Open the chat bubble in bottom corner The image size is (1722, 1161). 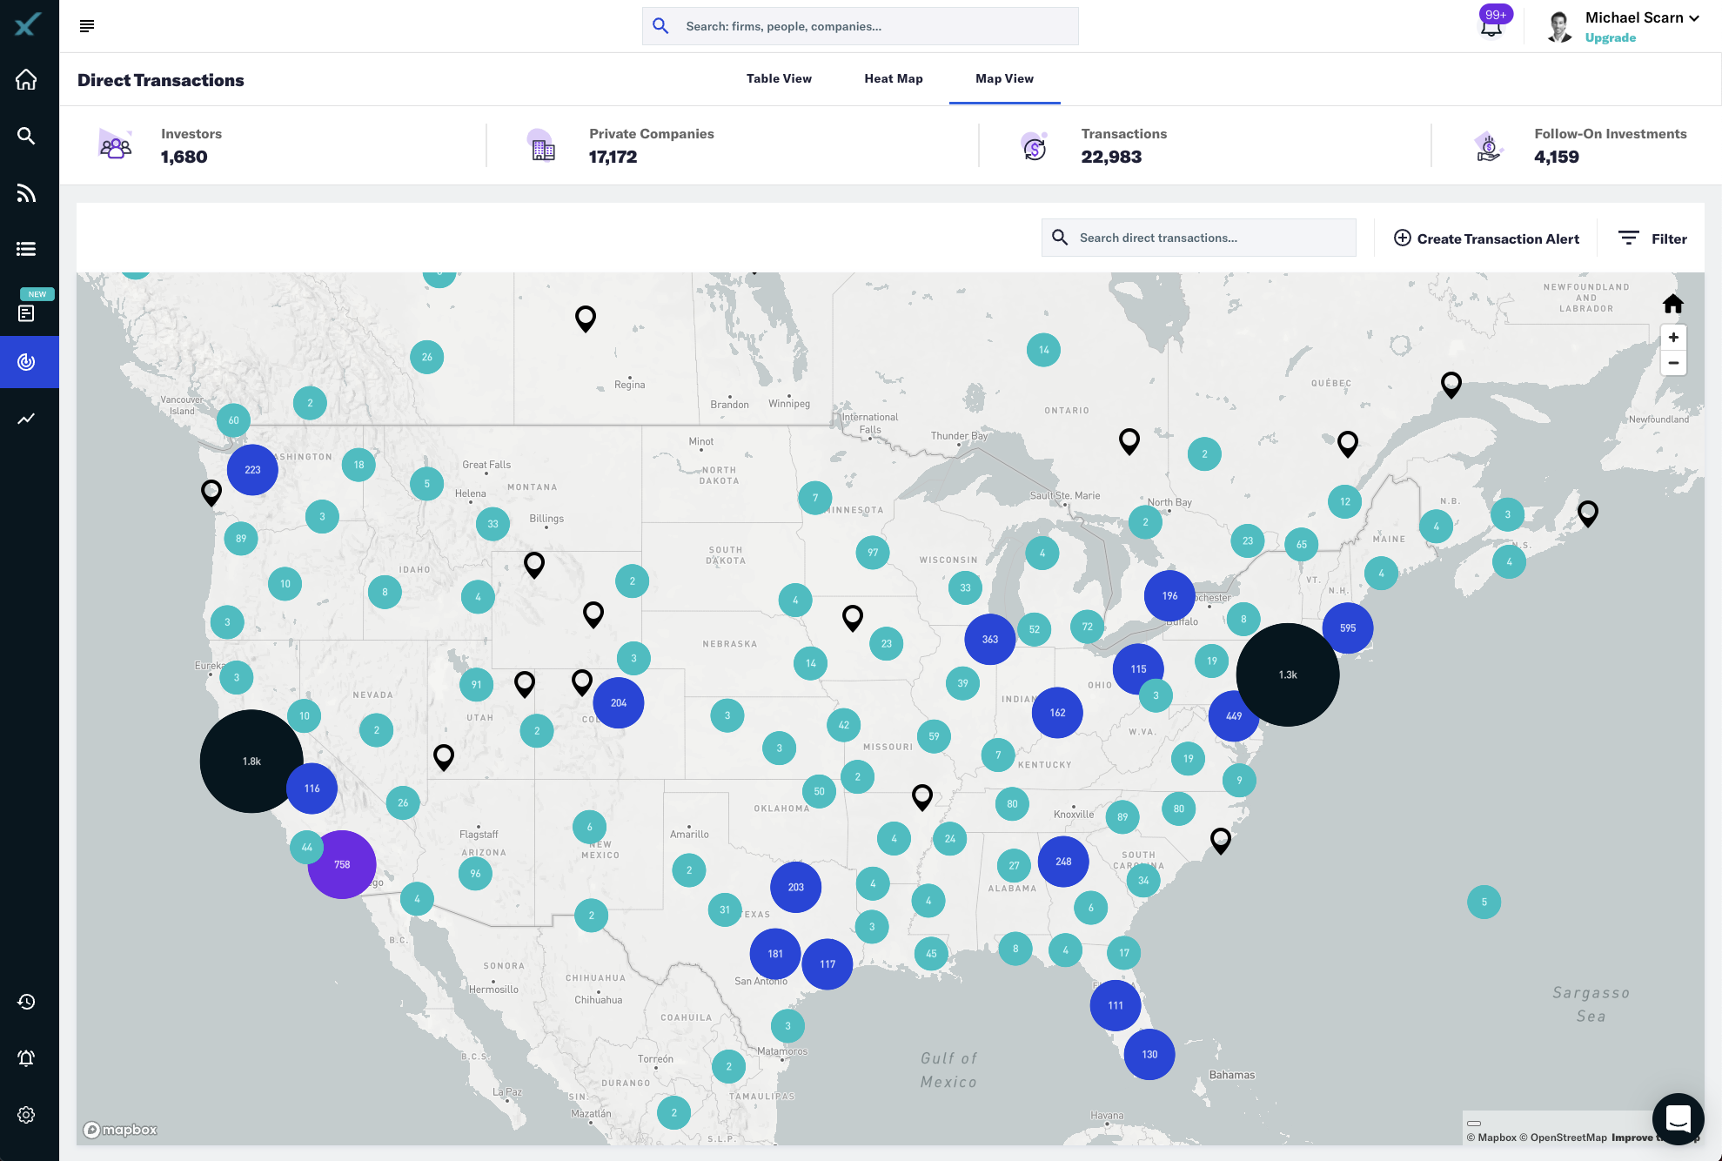[x=1678, y=1119]
